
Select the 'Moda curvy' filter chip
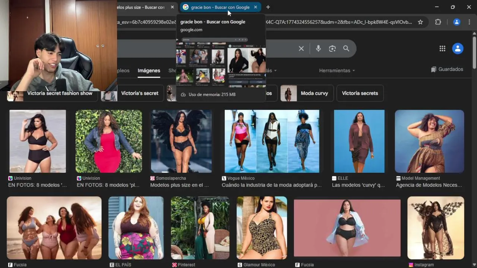[x=306, y=93]
